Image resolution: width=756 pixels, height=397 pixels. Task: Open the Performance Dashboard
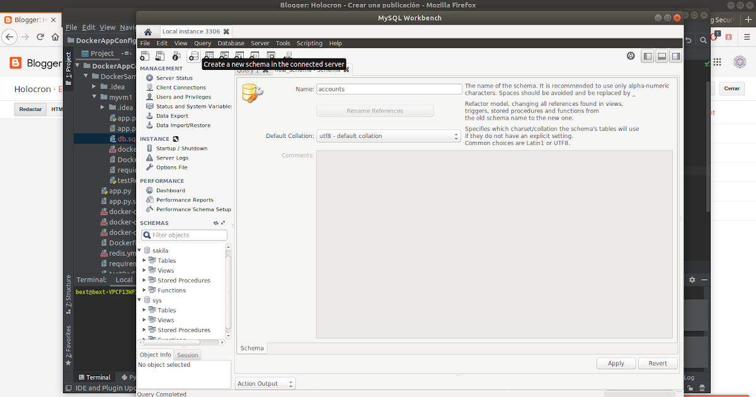pos(169,190)
